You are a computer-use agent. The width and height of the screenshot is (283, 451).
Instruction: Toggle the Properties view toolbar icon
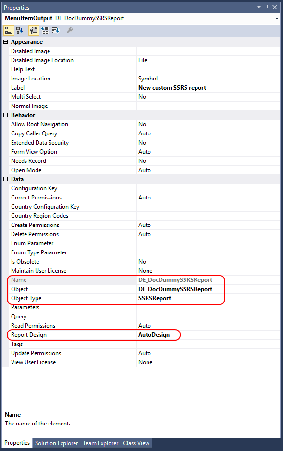[x=34, y=30]
